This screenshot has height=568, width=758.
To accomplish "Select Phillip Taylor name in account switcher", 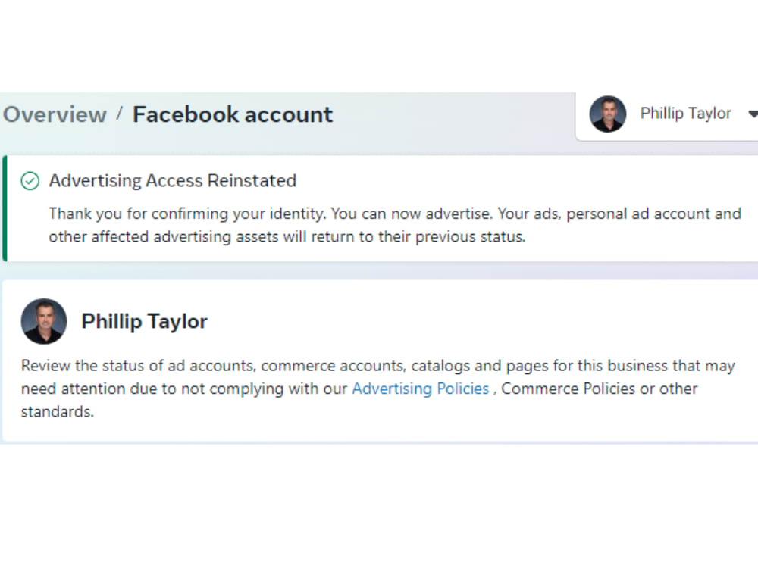I will tap(685, 114).
